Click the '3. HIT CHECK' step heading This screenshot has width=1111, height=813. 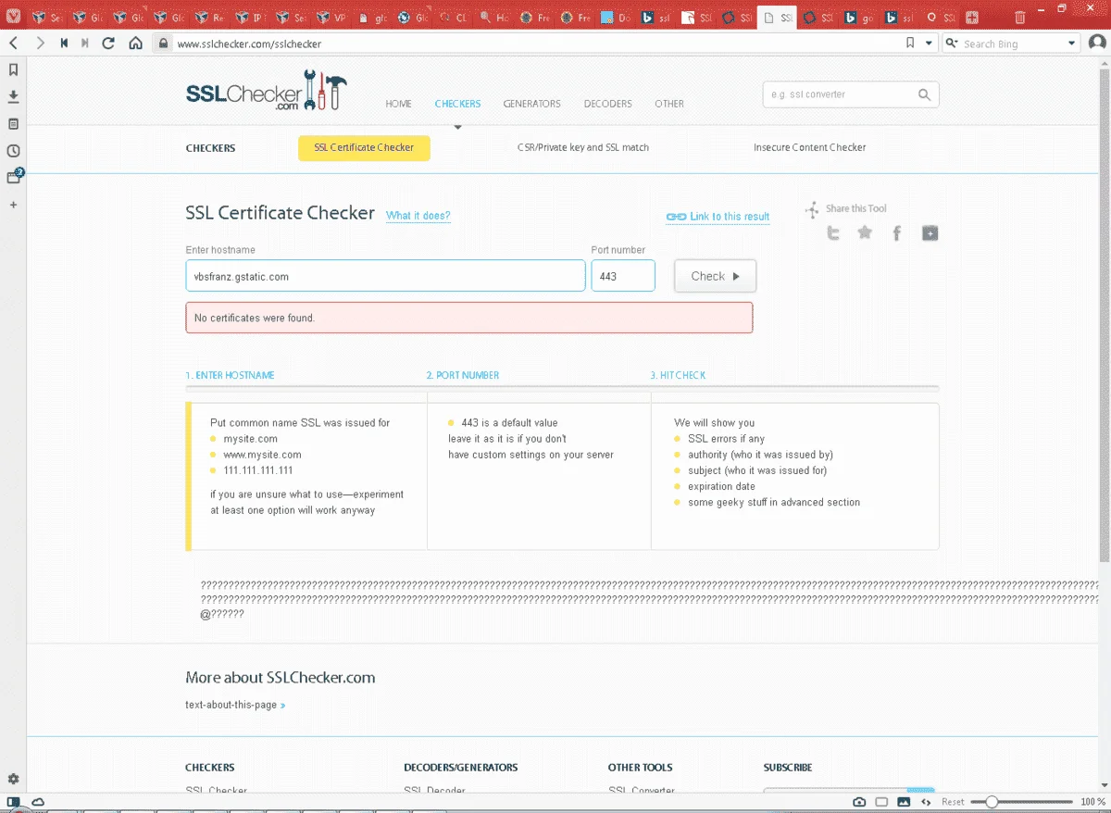click(678, 375)
